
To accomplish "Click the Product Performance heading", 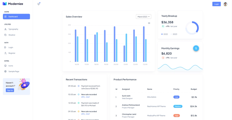I will click(125, 80).
